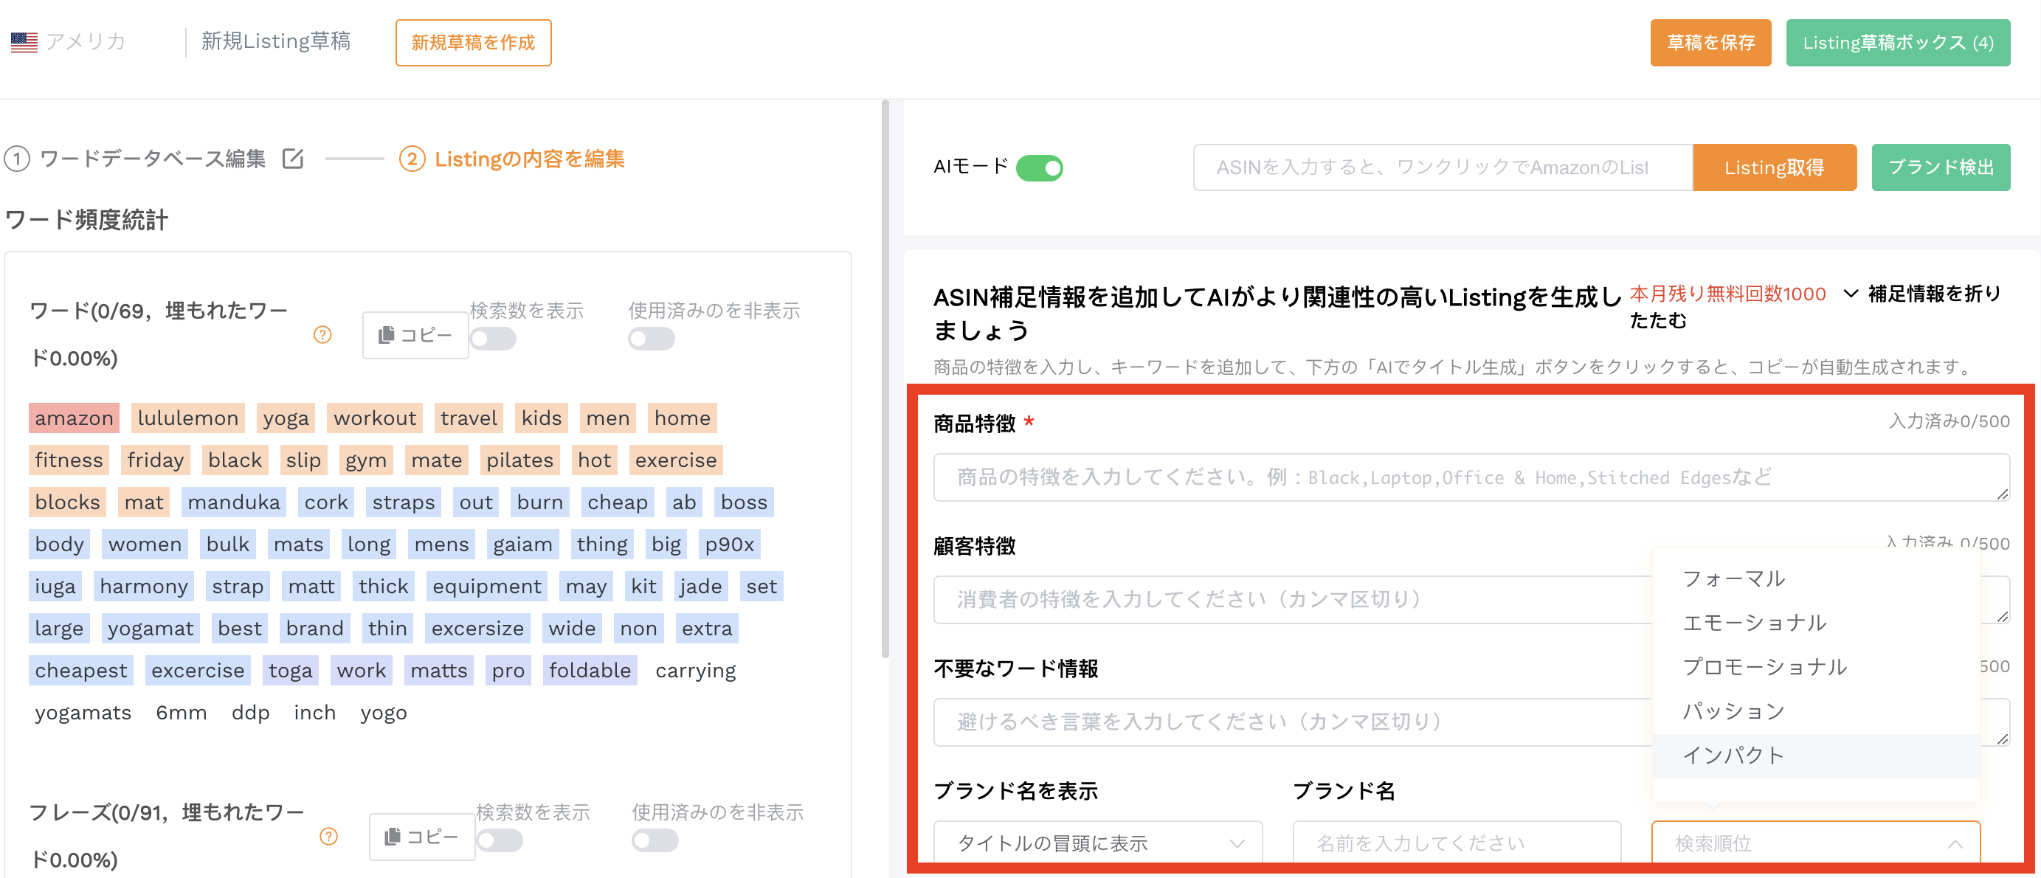Image resolution: width=2041 pixels, height=878 pixels.
Task: Open the Listingの内容を編集 step tab
Action: point(528,159)
